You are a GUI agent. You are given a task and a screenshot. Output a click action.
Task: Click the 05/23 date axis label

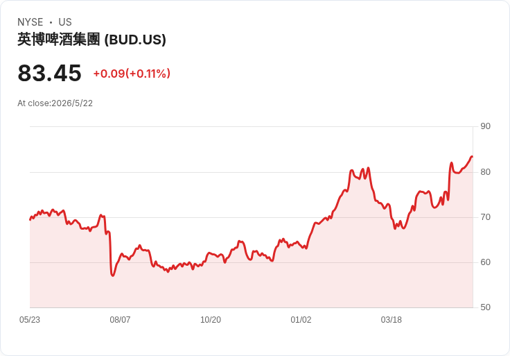point(30,320)
